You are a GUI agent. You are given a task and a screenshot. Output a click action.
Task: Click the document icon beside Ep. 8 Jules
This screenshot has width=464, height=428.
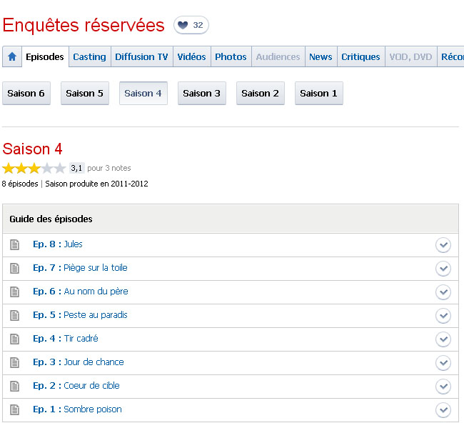click(15, 244)
